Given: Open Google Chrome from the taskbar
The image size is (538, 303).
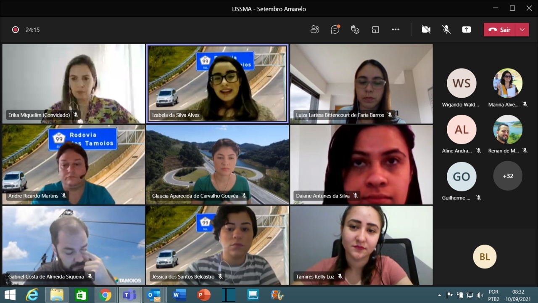Looking at the screenshot, I should pyautogui.click(x=105, y=295).
